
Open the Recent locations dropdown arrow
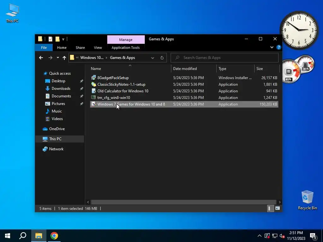pos(58,58)
